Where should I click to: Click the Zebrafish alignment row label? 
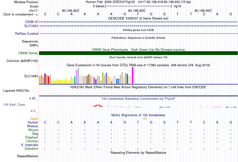(31, 148)
